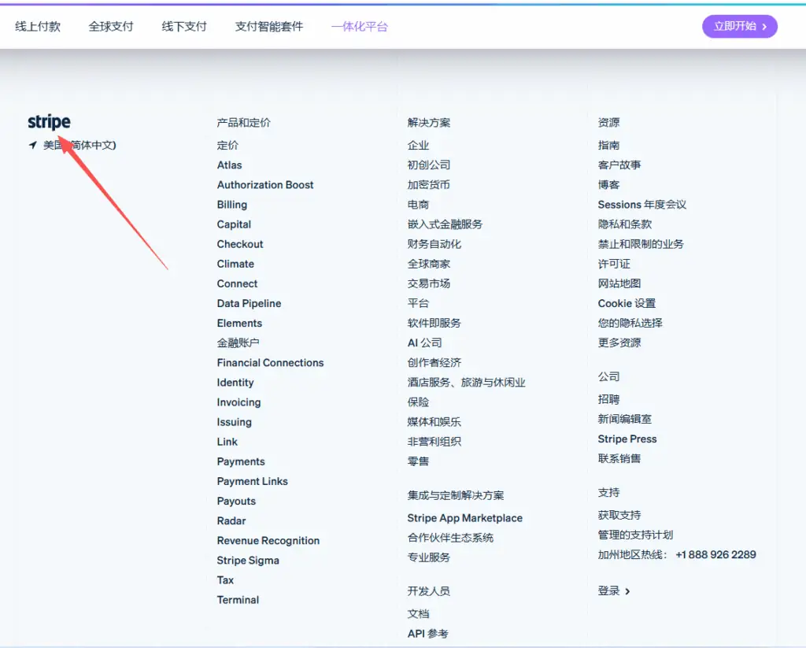Open the Stripe App Marketplace link
The height and width of the screenshot is (648, 806).
(464, 518)
